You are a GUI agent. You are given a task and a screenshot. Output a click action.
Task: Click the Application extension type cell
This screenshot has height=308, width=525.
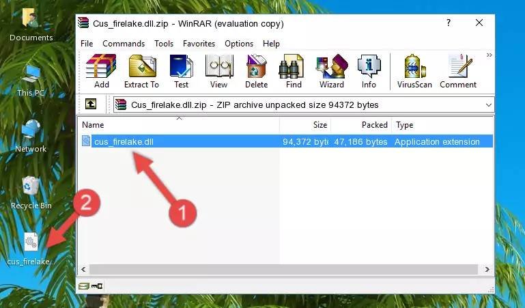coord(437,141)
